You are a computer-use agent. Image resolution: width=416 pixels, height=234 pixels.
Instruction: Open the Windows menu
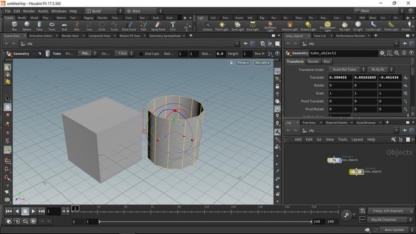click(x=58, y=11)
